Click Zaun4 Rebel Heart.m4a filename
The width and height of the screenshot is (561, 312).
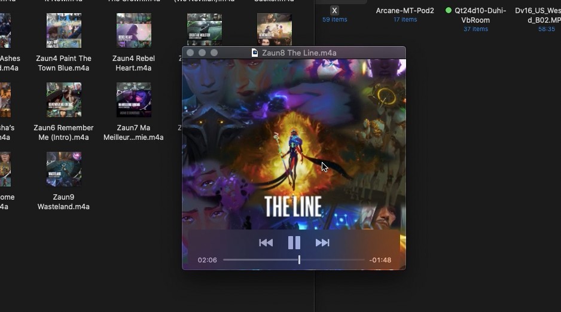[133, 63]
